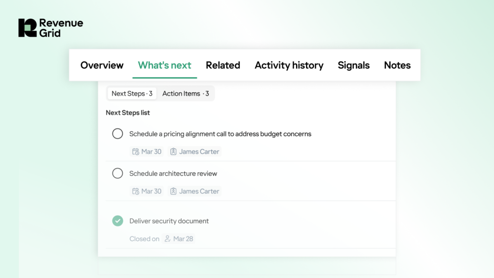Go to the Activity history tab
Screen dimensions: 494x278
289,65
